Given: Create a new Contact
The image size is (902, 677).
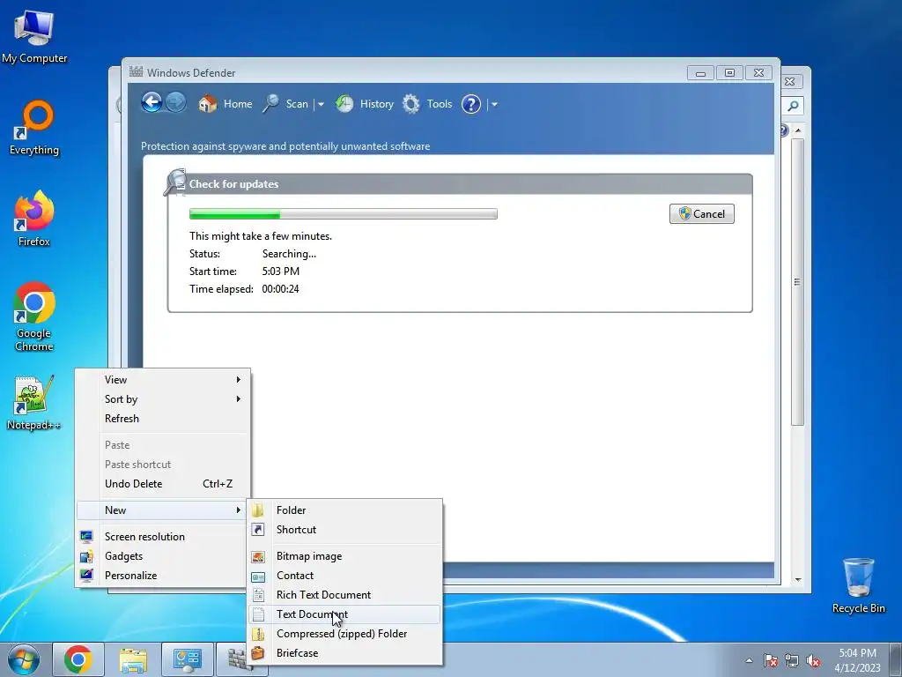Looking at the screenshot, I should 344,576.
